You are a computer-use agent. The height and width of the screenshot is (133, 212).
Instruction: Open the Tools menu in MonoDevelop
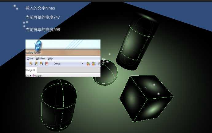point(30,58)
